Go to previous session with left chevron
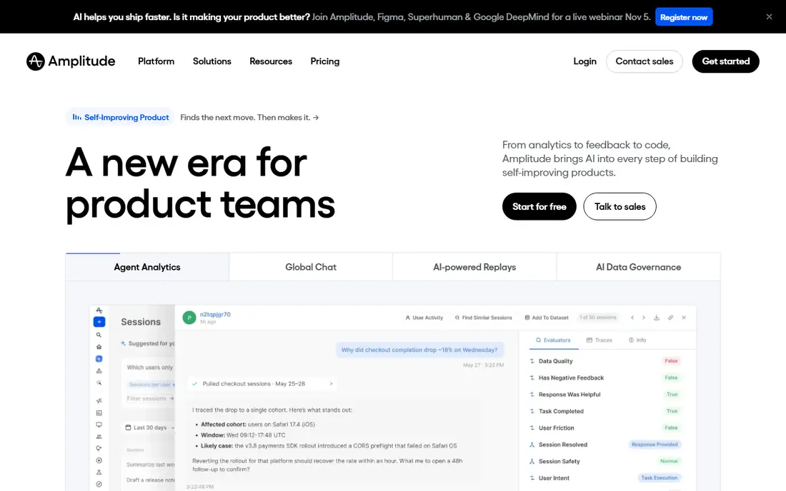 [x=632, y=318]
